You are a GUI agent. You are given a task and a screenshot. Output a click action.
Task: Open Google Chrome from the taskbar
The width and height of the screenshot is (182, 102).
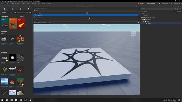21,100
